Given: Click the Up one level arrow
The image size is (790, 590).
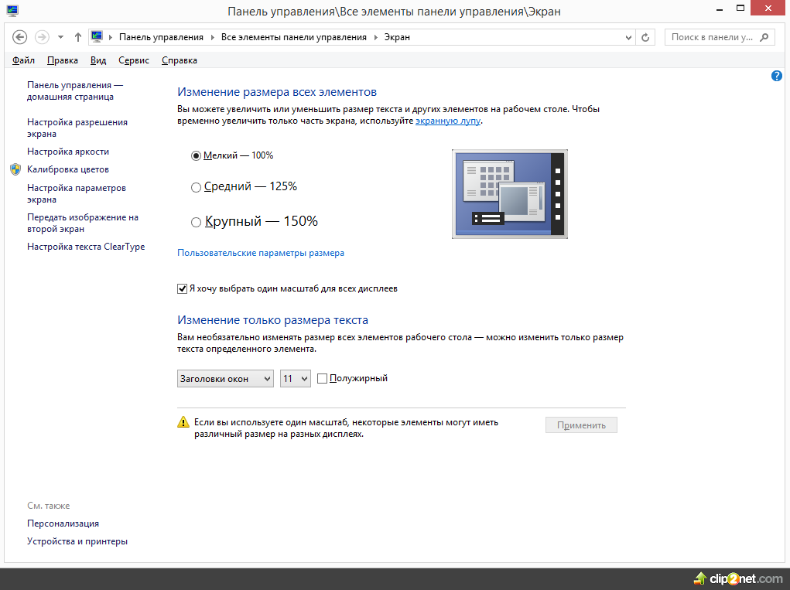Looking at the screenshot, I should coord(77,37).
